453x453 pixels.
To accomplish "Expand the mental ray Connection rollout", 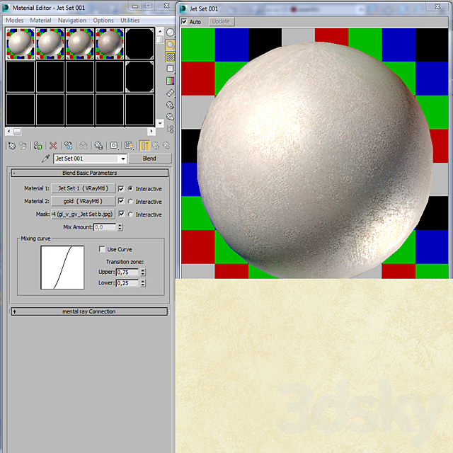I will 89,311.
